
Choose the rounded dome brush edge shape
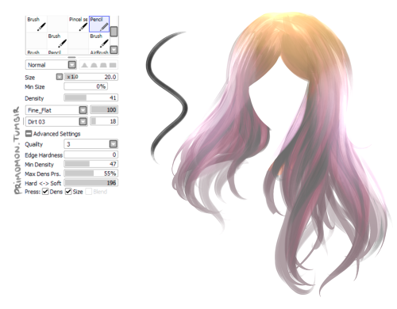(94, 65)
